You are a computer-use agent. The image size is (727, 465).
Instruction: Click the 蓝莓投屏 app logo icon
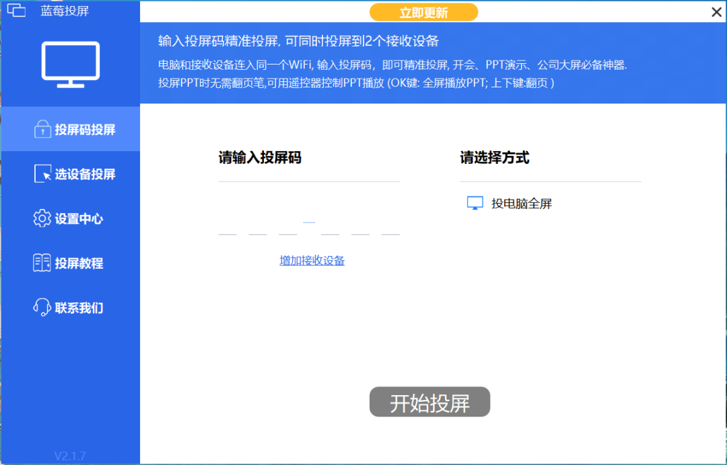pos(16,10)
